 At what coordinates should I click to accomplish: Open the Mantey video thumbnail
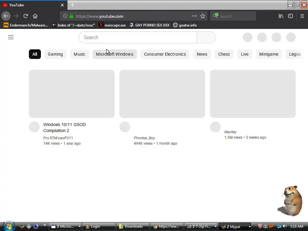click(x=253, y=94)
